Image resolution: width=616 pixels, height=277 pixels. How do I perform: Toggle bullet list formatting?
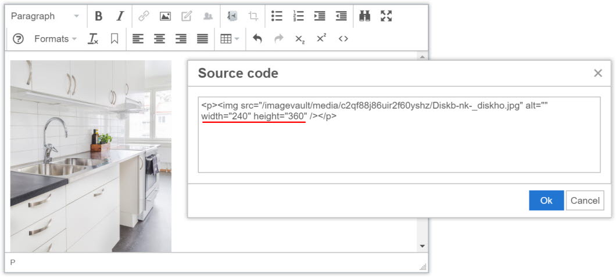(x=277, y=16)
